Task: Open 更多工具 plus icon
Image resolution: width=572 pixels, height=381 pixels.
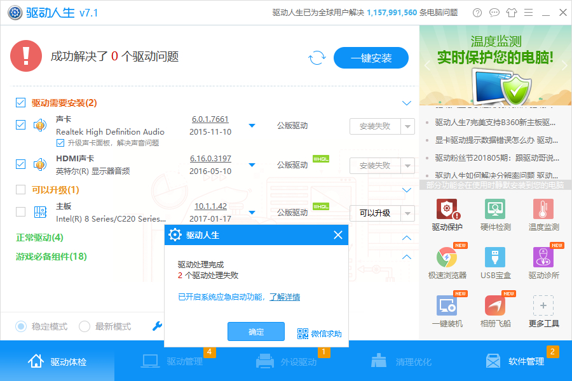Action: pos(543,305)
